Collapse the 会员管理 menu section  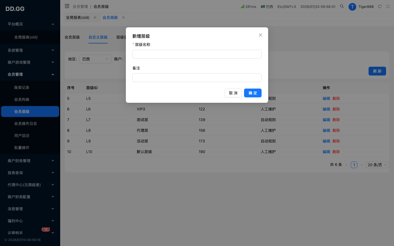[30, 74]
